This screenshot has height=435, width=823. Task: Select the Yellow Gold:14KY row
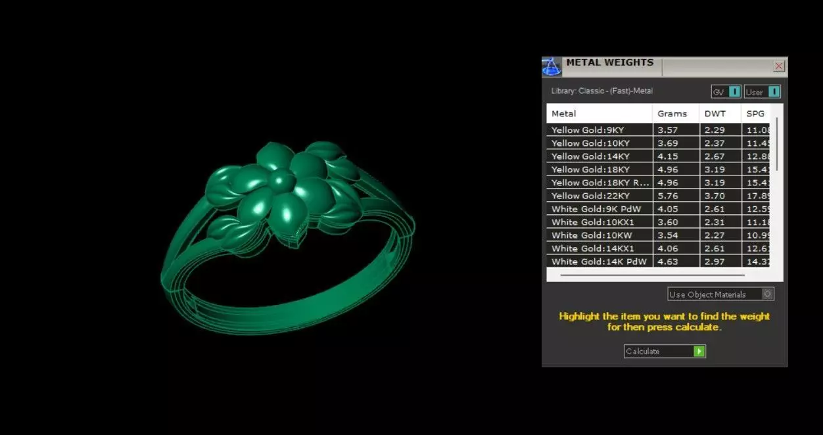coord(658,156)
